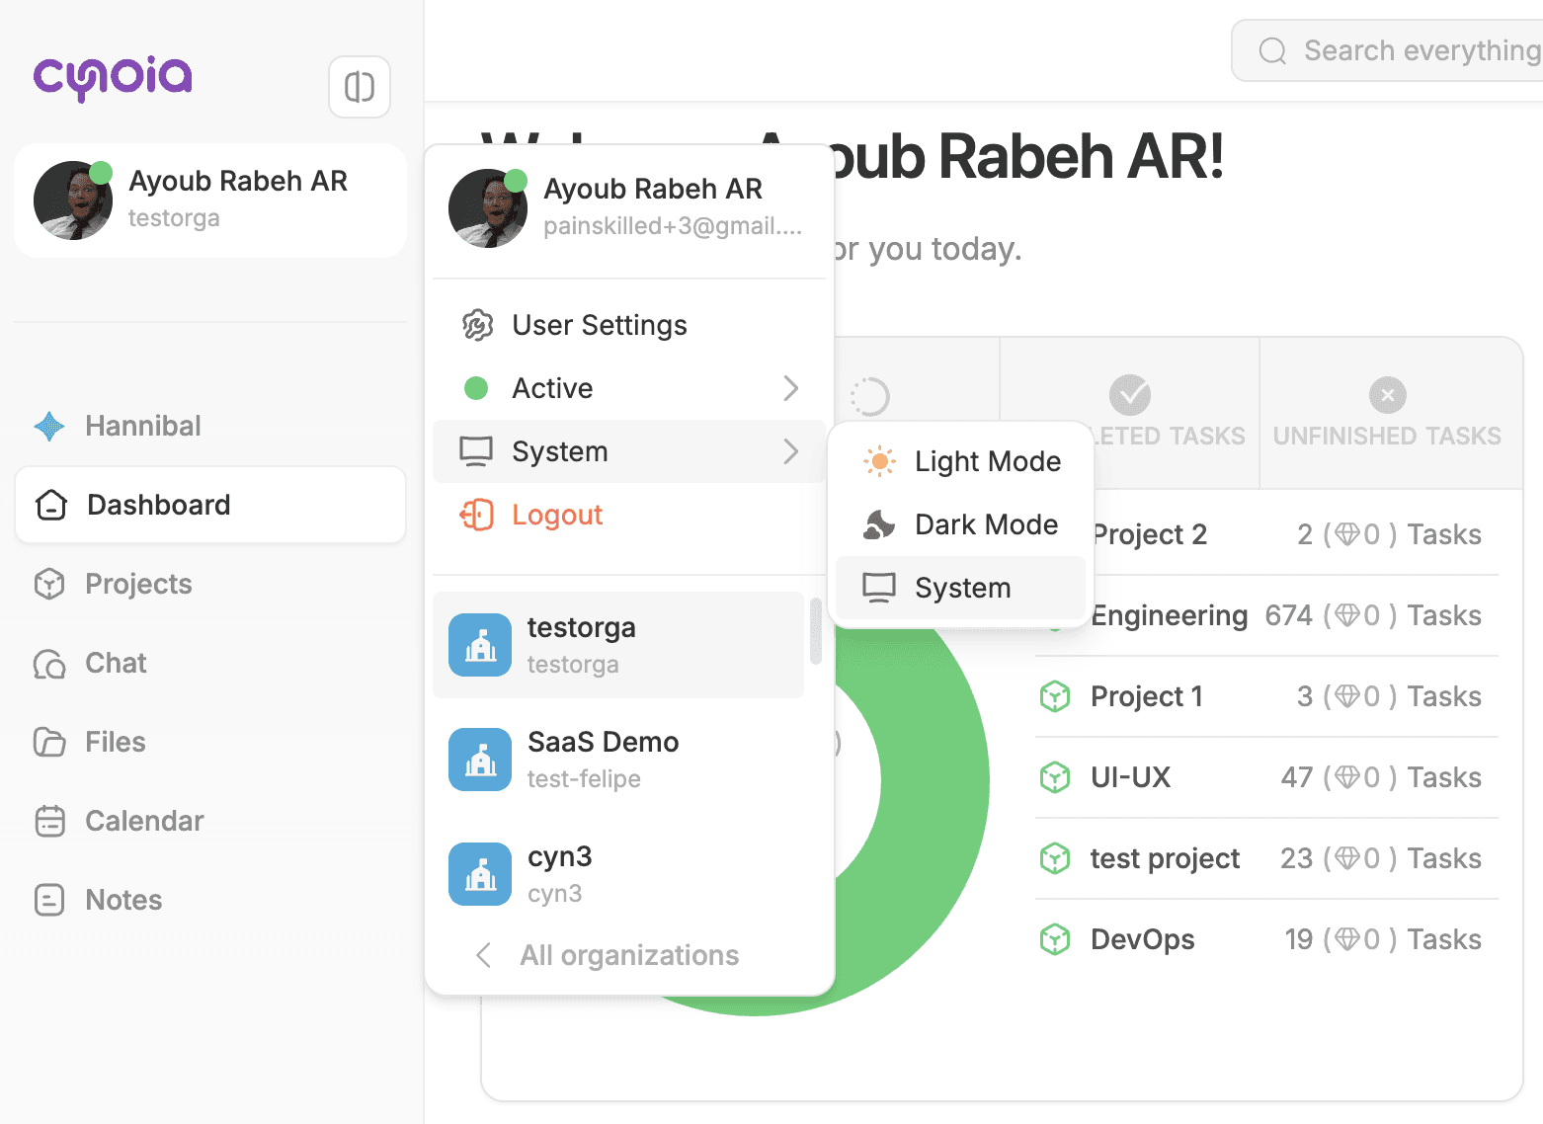Click 'Project 1' project name
Viewport: 1543px width, 1124px height.
click(1147, 696)
